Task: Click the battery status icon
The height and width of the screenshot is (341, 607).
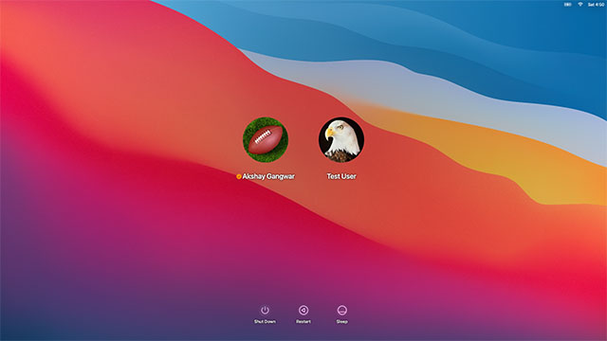Action: pyautogui.click(x=567, y=4)
